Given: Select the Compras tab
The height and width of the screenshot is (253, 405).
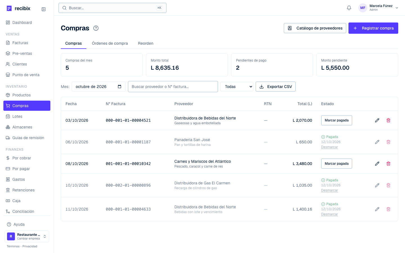Looking at the screenshot, I should tap(73, 43).
